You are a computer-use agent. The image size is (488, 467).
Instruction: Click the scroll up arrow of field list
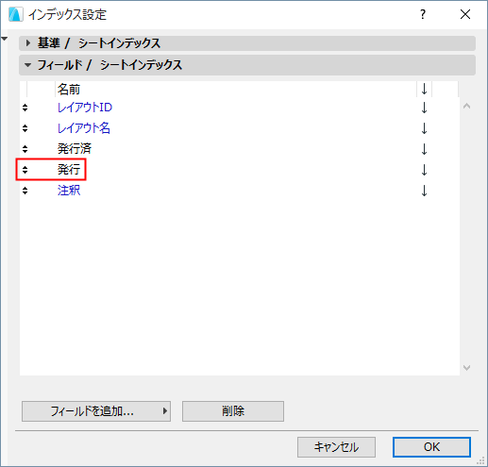467,107
